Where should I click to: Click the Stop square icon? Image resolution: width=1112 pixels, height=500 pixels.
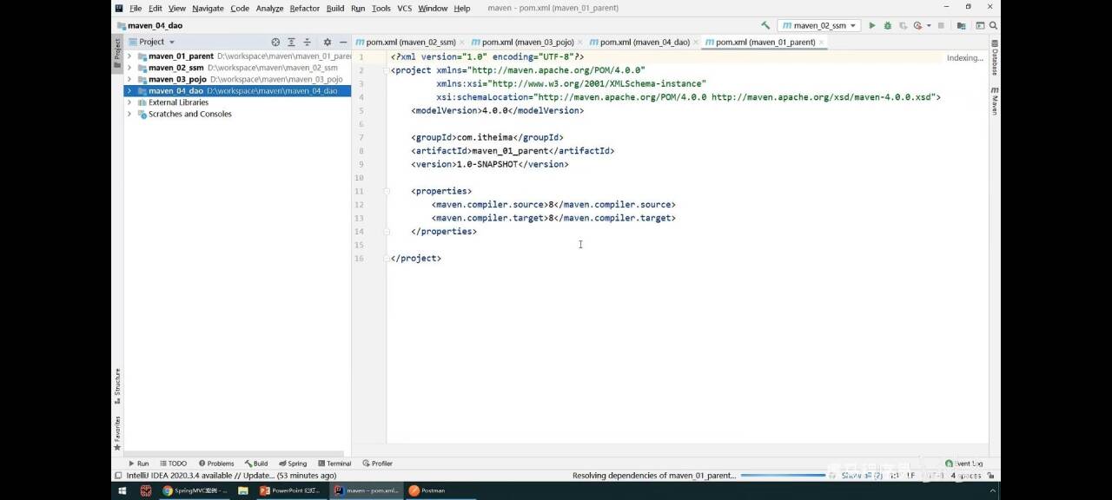(x=941, y=26)
